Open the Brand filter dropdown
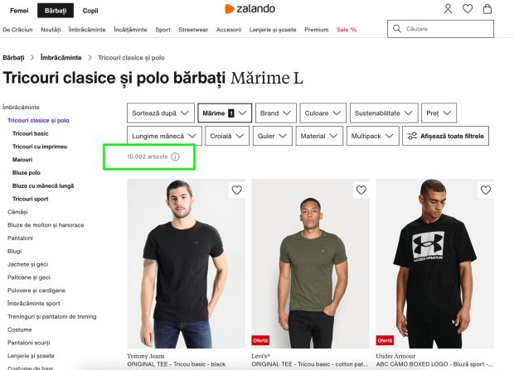The width and height of the screenshot is (514, 370). (276, 113)
